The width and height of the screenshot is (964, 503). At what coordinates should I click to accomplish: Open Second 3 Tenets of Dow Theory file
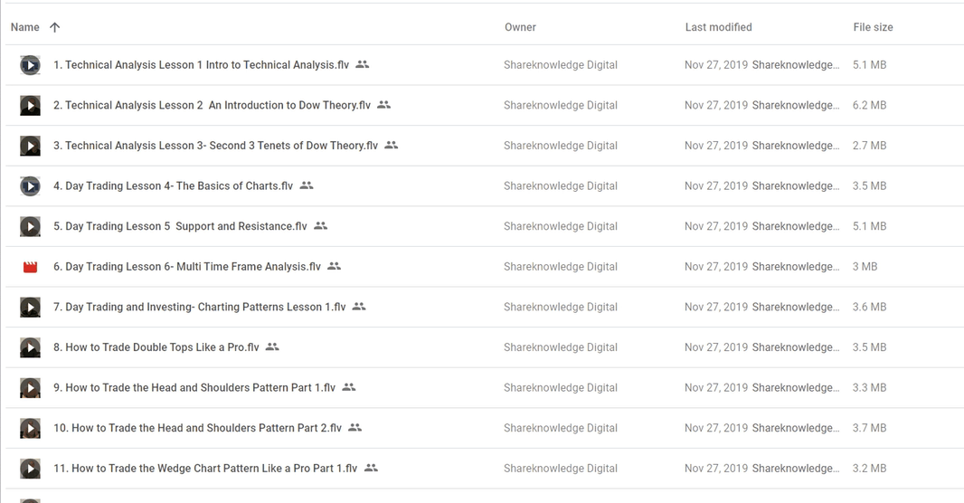point(216,146)
